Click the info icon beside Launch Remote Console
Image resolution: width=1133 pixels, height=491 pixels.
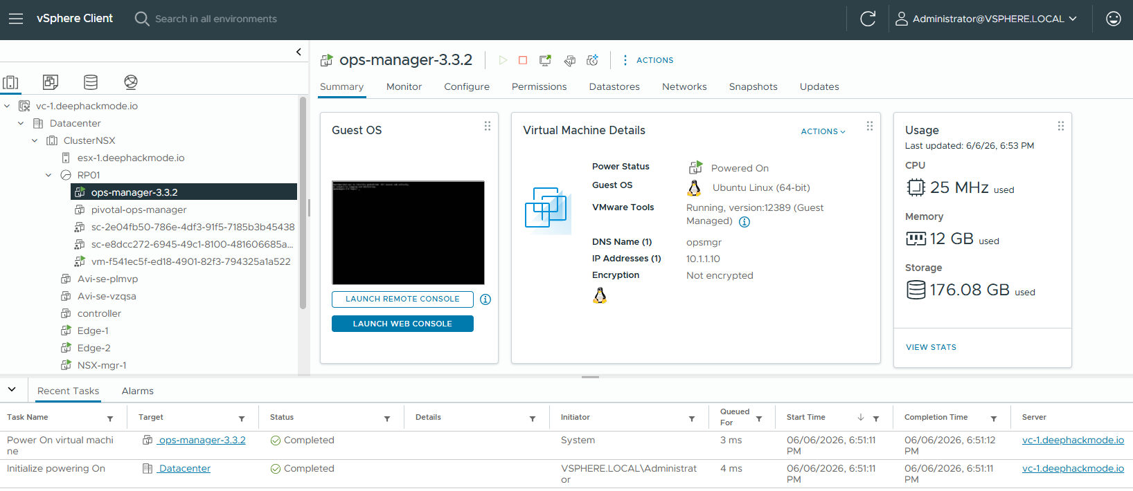485,299
